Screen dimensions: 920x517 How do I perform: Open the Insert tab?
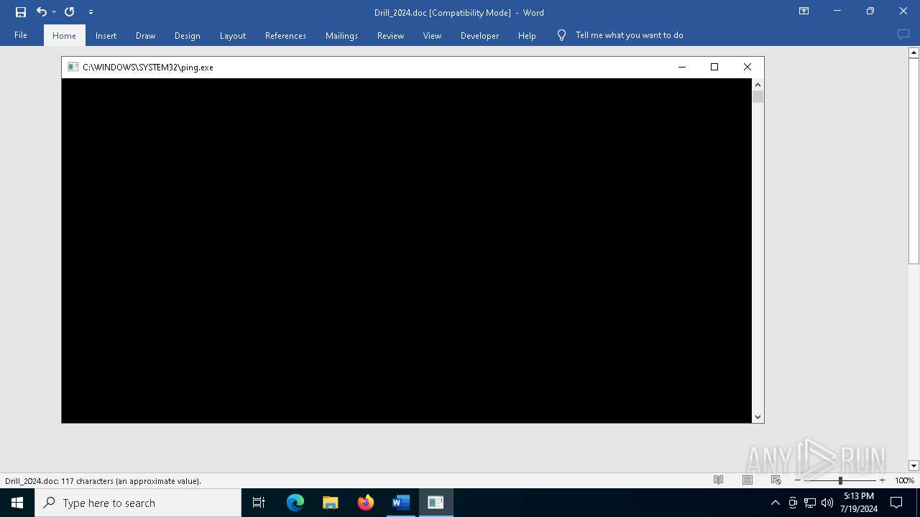106,35
